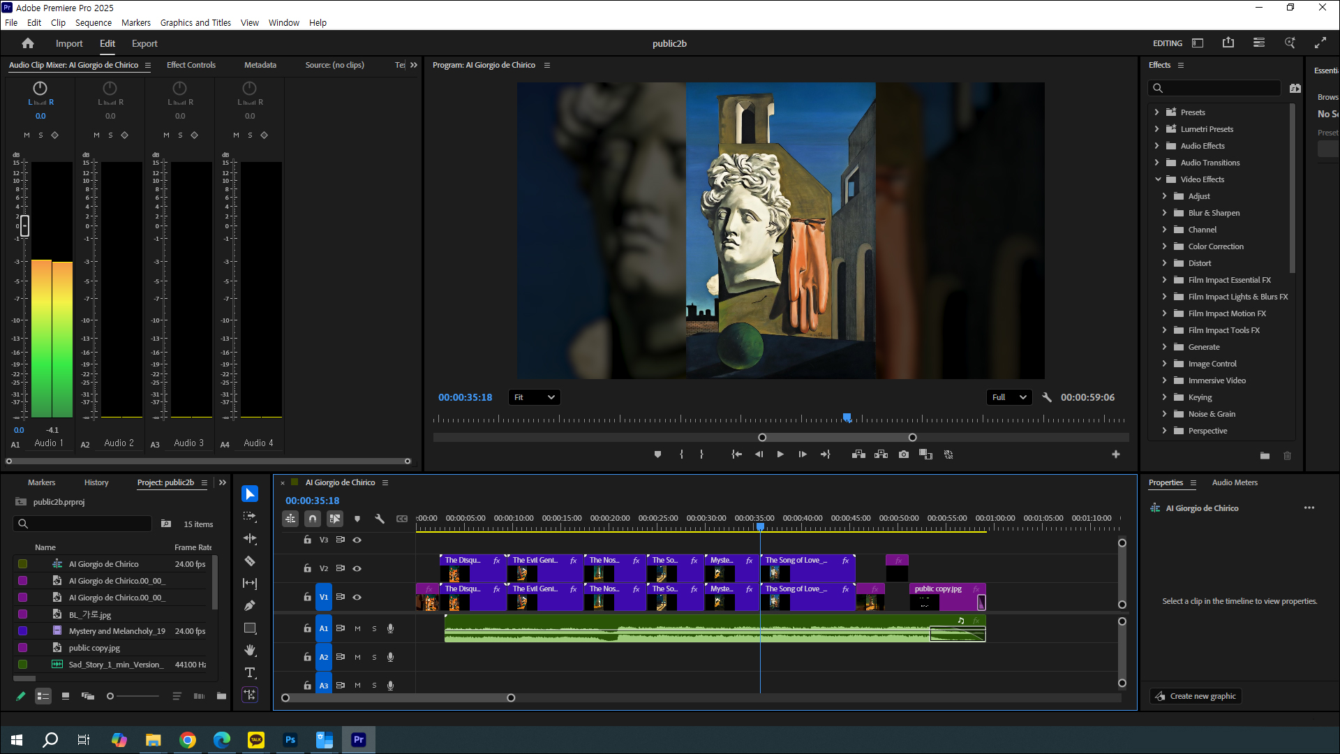Viewport: 1340px width, 754px height.
Task: Collapse the Video Effects folder
Action: point(1158,179)
